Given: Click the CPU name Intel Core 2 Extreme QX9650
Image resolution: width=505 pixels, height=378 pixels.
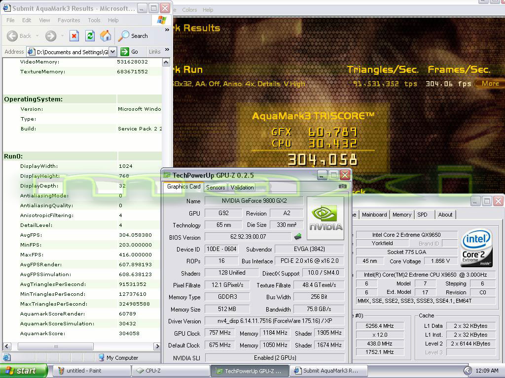Looking at the screenshot, I should 406,235.
